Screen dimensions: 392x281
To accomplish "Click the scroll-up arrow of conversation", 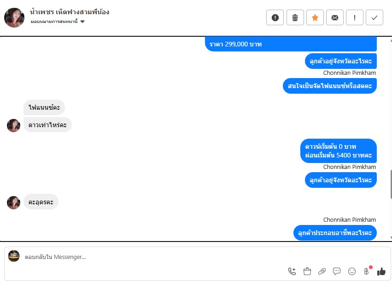I will 391,39.
